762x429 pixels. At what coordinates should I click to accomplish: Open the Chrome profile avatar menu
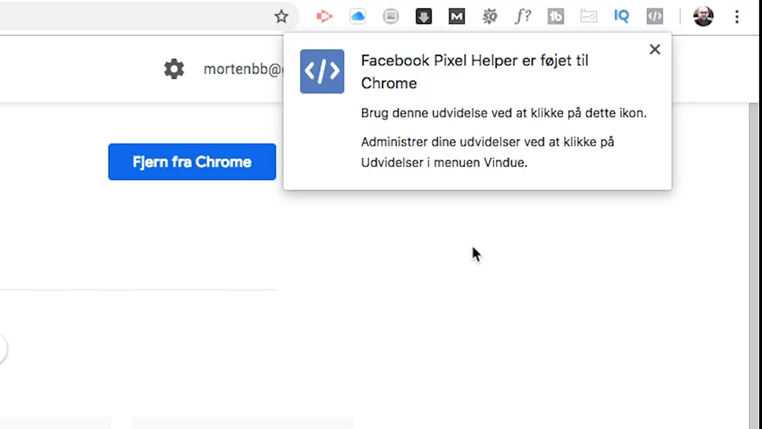pos(703,17)
